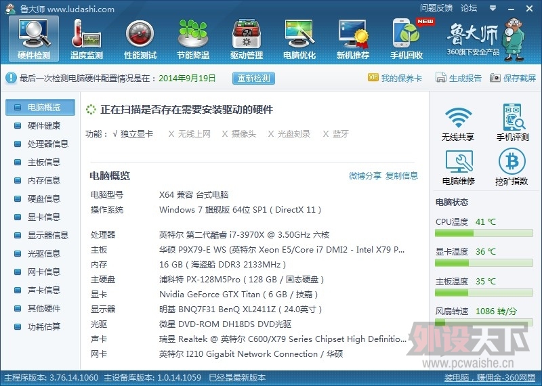Open the title bar dropdown menu arrow

pyautogui.click(x=493, y=8)
